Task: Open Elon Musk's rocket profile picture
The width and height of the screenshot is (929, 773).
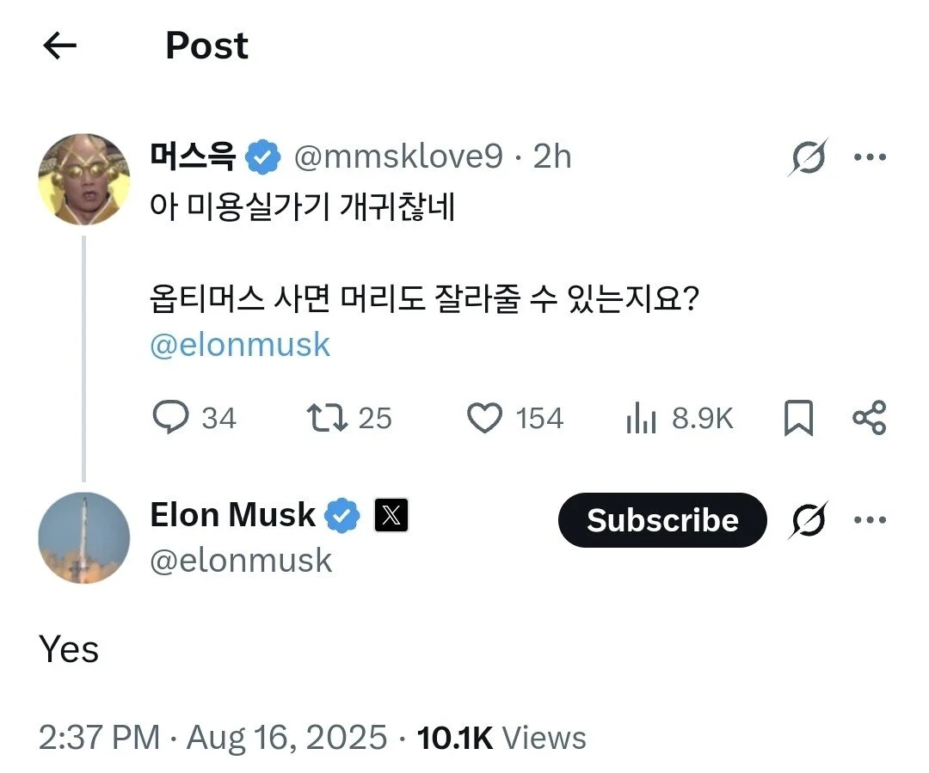Action: 83,537
